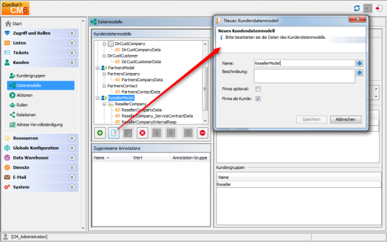Select PartnersCompany tree node

pos(123,74)
